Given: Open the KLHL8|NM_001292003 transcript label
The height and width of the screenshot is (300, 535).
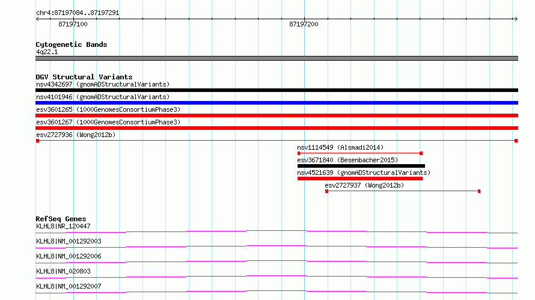Looking at the screenshot, I should click(69, 241).
